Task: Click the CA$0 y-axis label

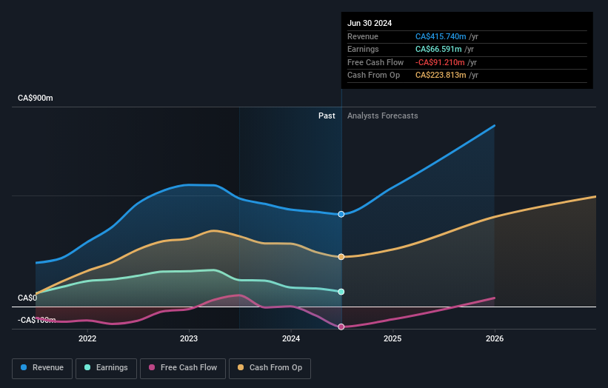Action: [27, 298]
